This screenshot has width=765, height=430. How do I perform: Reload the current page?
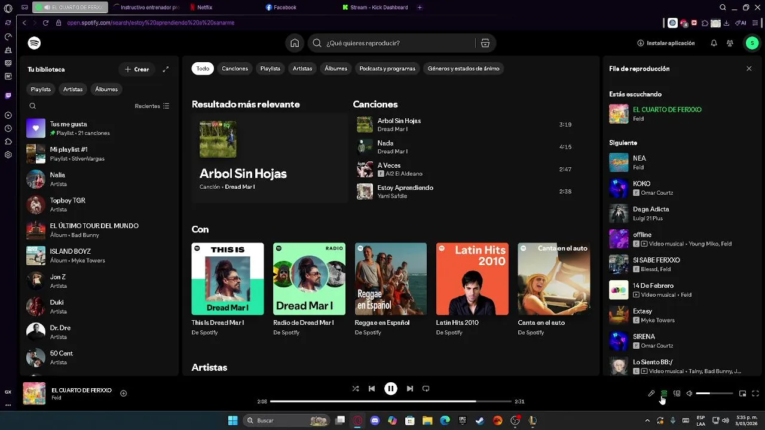45,23
